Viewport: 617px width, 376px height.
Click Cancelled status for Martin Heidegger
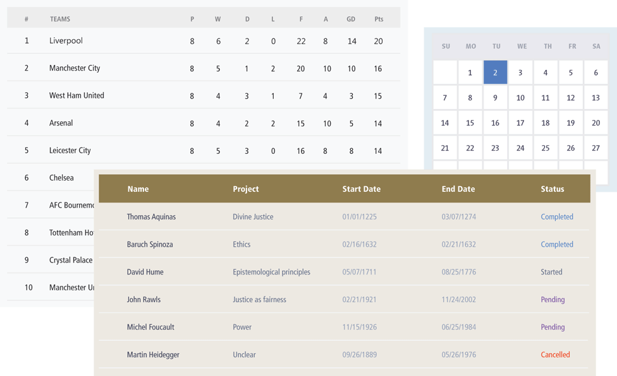coord(555,355)
